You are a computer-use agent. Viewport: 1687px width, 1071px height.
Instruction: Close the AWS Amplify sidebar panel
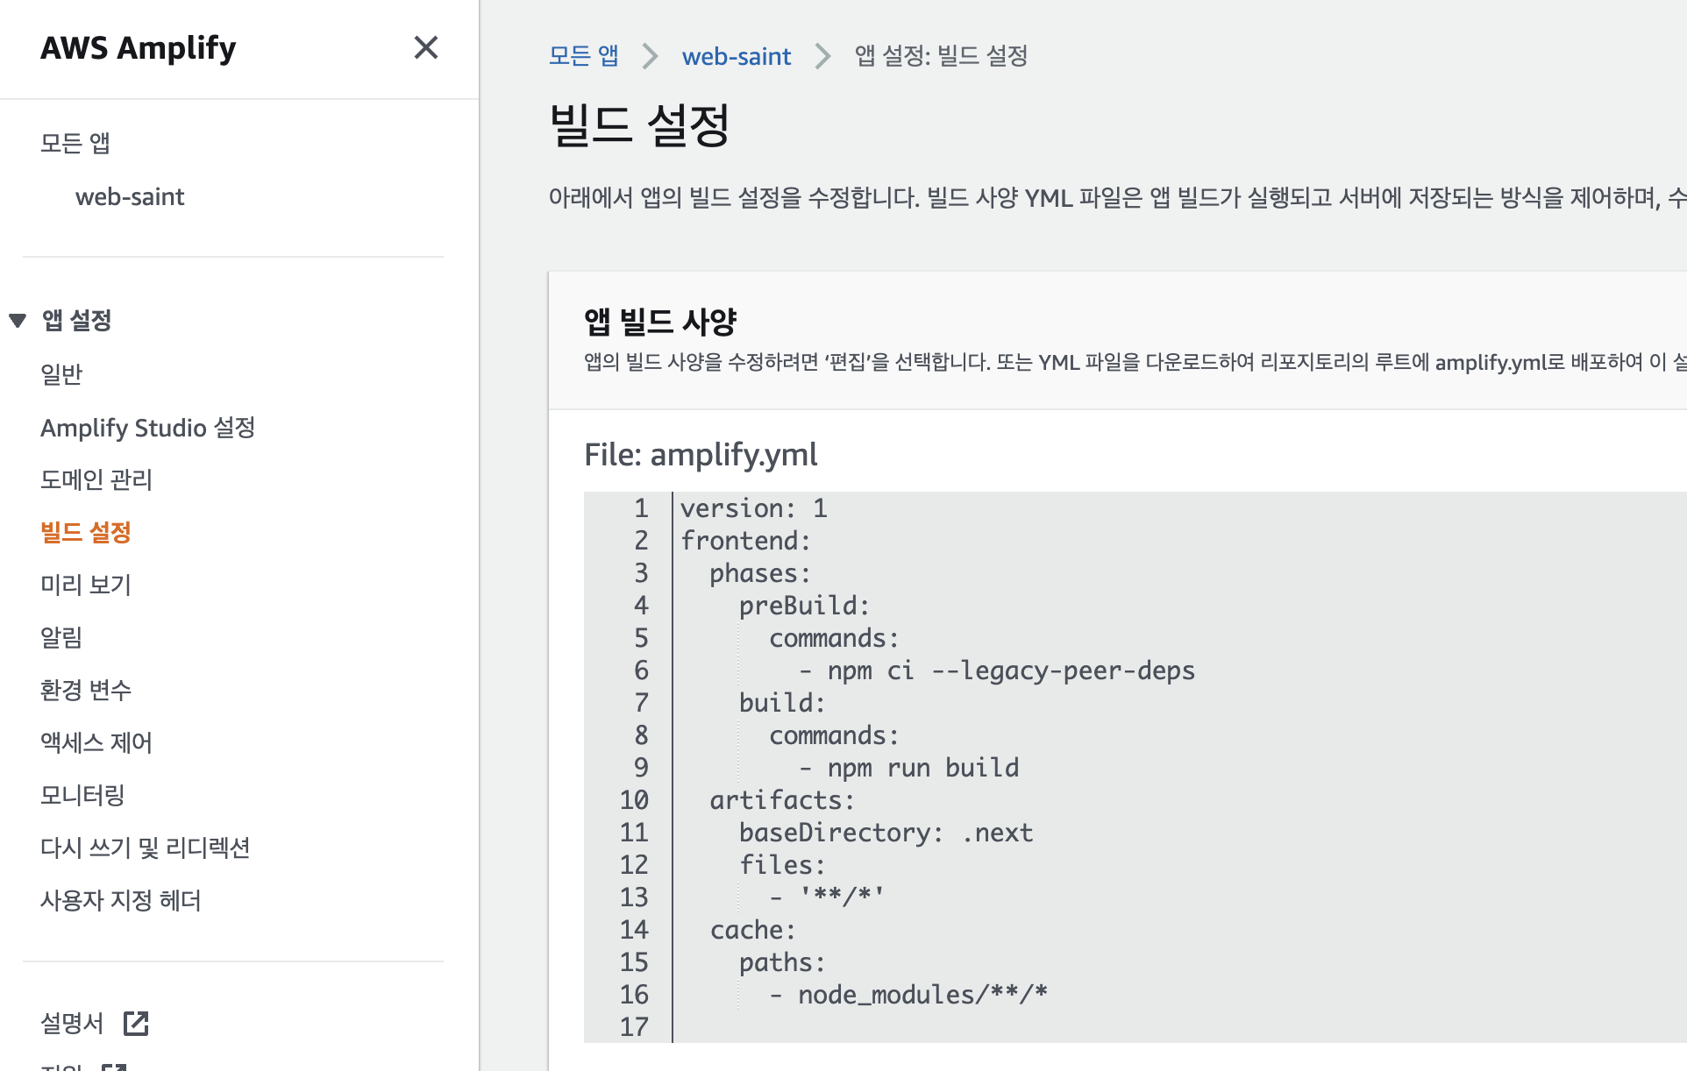pyautogui.click(x=426, y=47)
